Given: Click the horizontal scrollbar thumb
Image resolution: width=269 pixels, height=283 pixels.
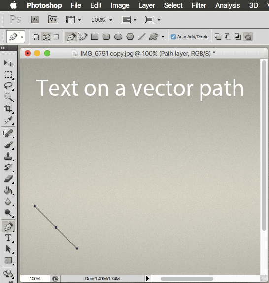Looking at the screenshot, I should (x=187, y=278).
